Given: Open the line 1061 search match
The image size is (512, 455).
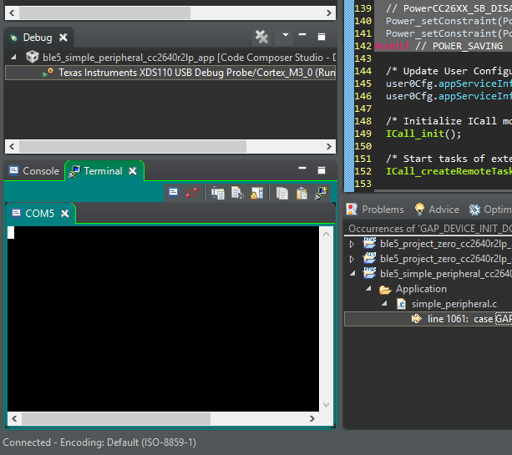Looking at the screenshot, I should click(x=428, y=319).
